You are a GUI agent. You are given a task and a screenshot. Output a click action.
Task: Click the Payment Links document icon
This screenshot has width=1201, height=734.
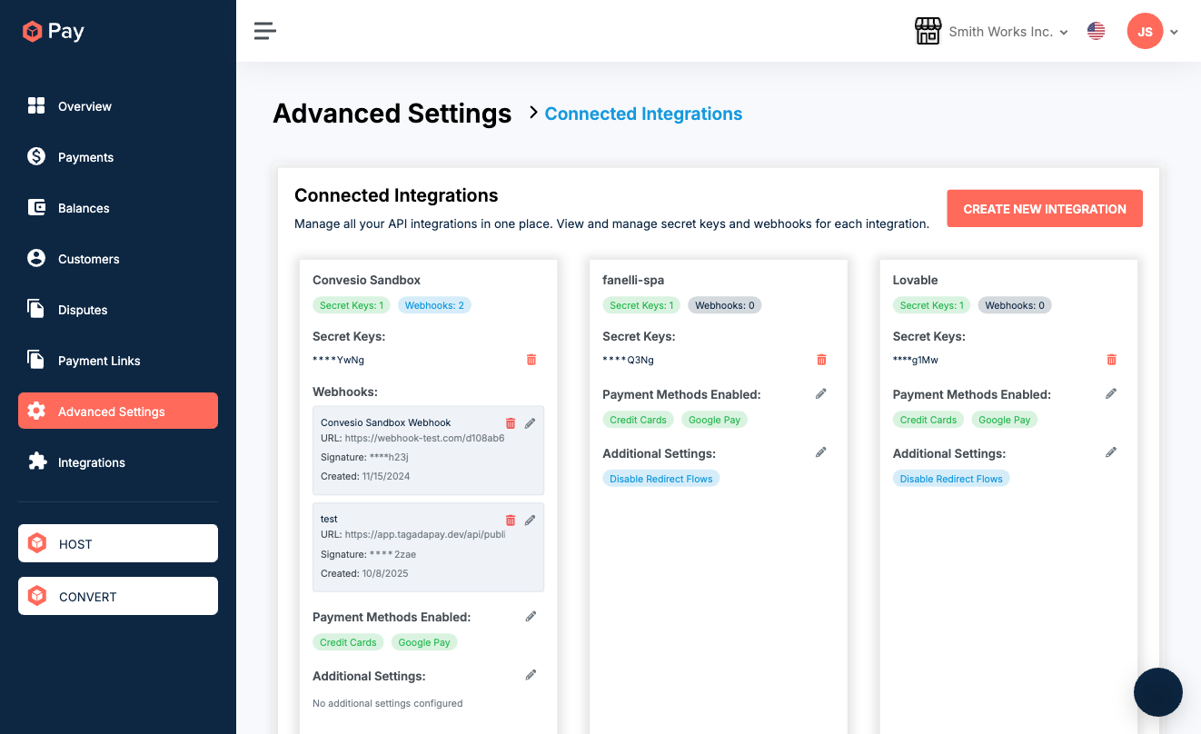point(36,360)
